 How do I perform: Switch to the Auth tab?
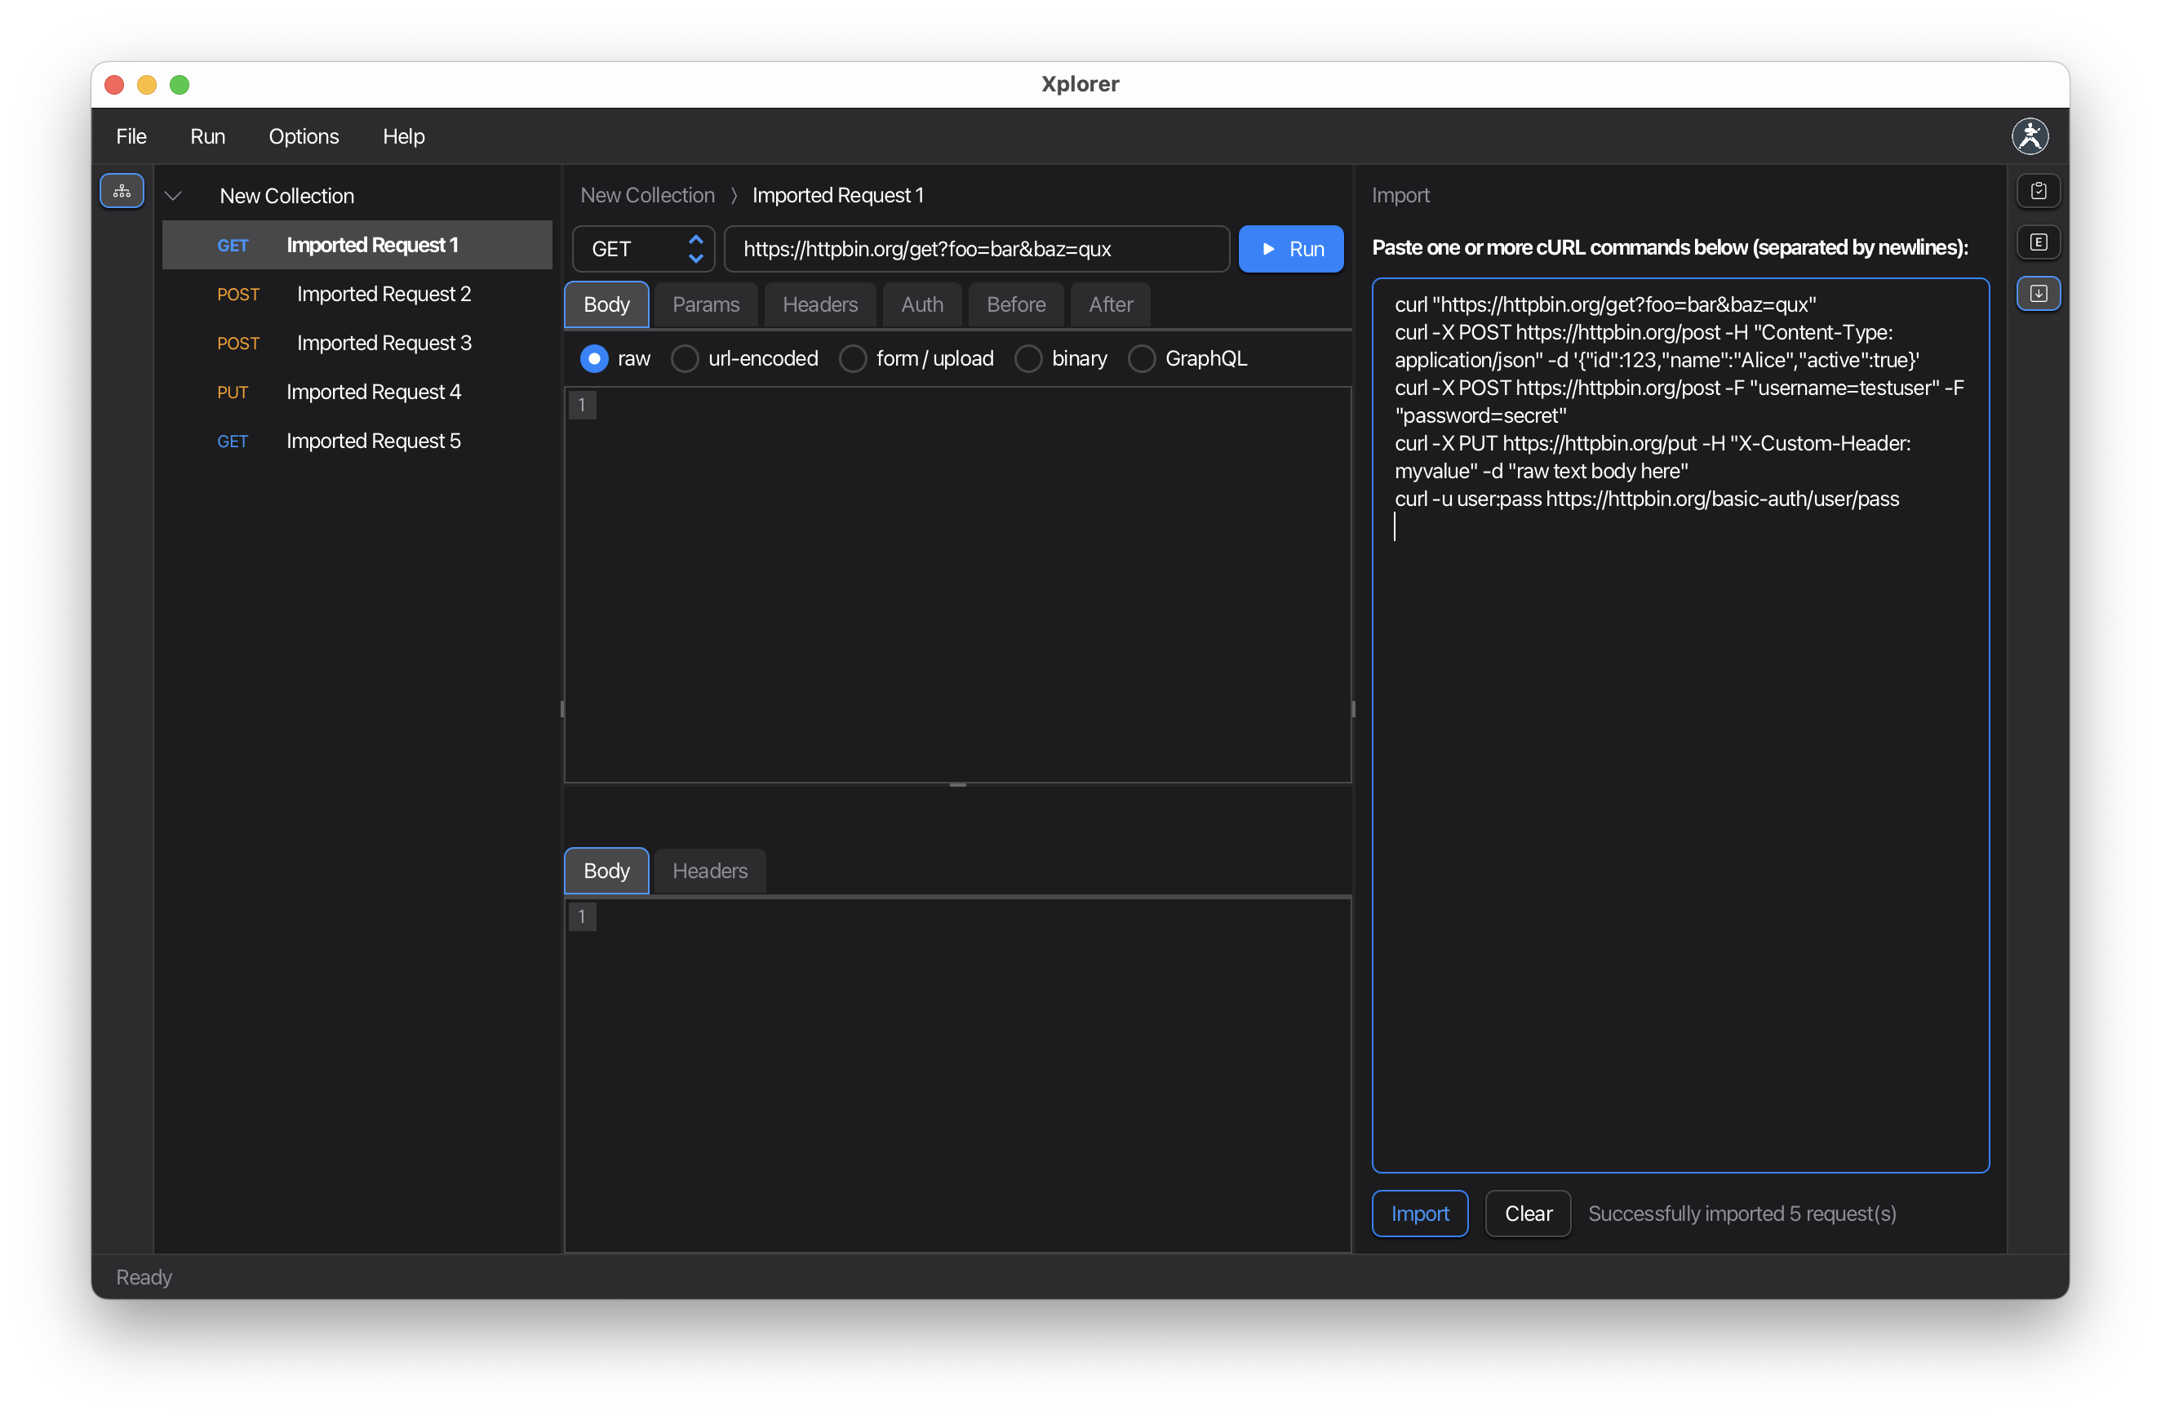click(x=921, y=304)
